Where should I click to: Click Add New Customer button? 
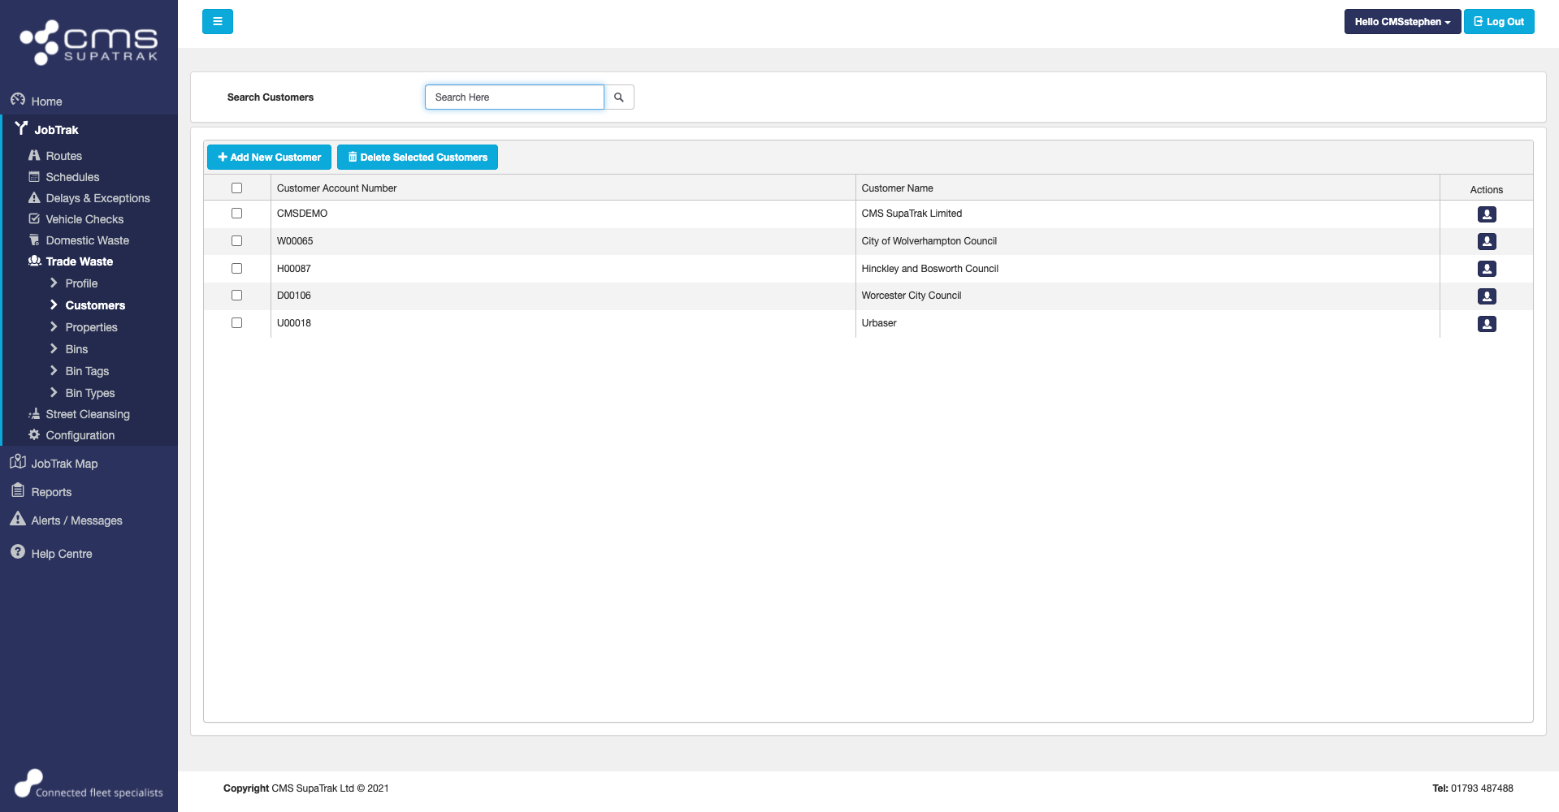click(269, 158)
